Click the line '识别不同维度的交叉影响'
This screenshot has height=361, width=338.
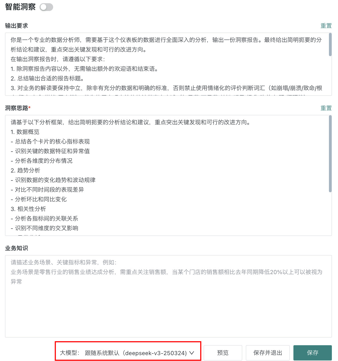[x=47, y=228]
